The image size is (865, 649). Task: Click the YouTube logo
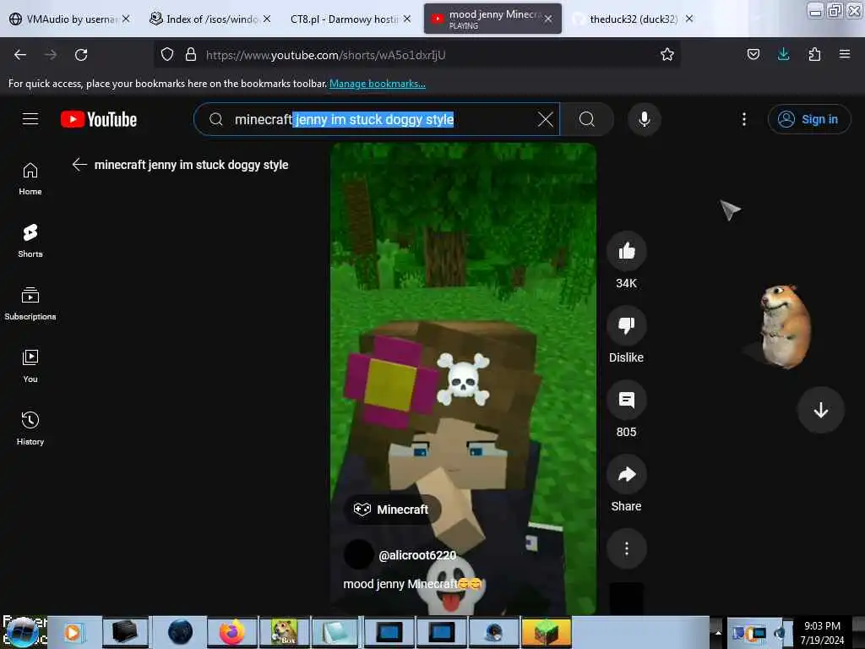[x=99, y=119]
